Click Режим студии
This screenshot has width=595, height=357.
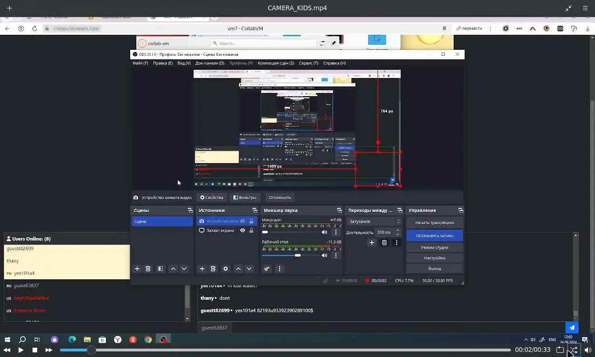pos(435,247)
